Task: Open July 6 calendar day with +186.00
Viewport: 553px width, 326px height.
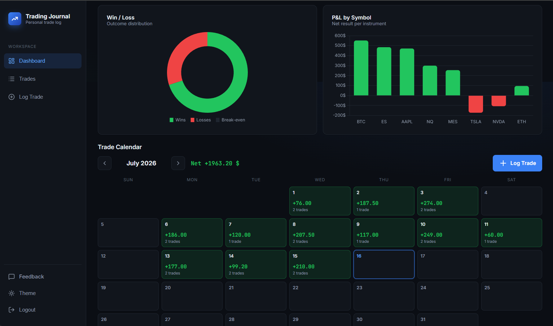Action: [192, 233]
